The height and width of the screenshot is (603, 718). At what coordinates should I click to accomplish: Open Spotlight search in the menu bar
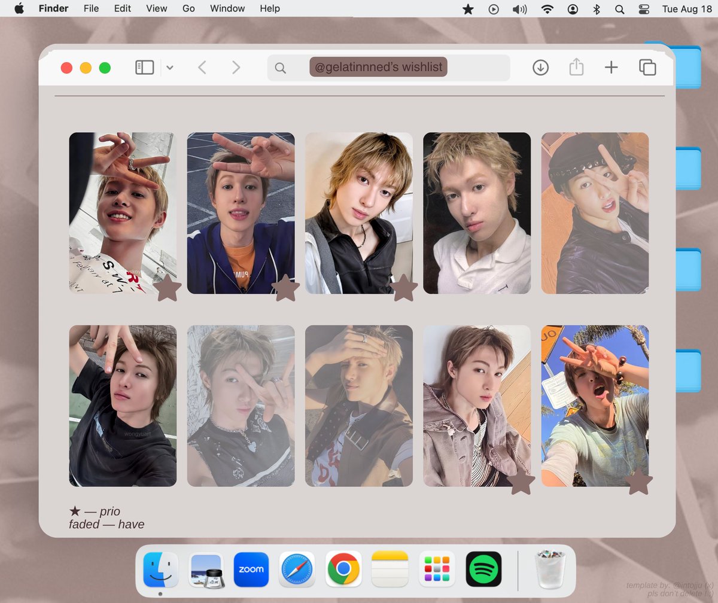[x=619, y=9]
